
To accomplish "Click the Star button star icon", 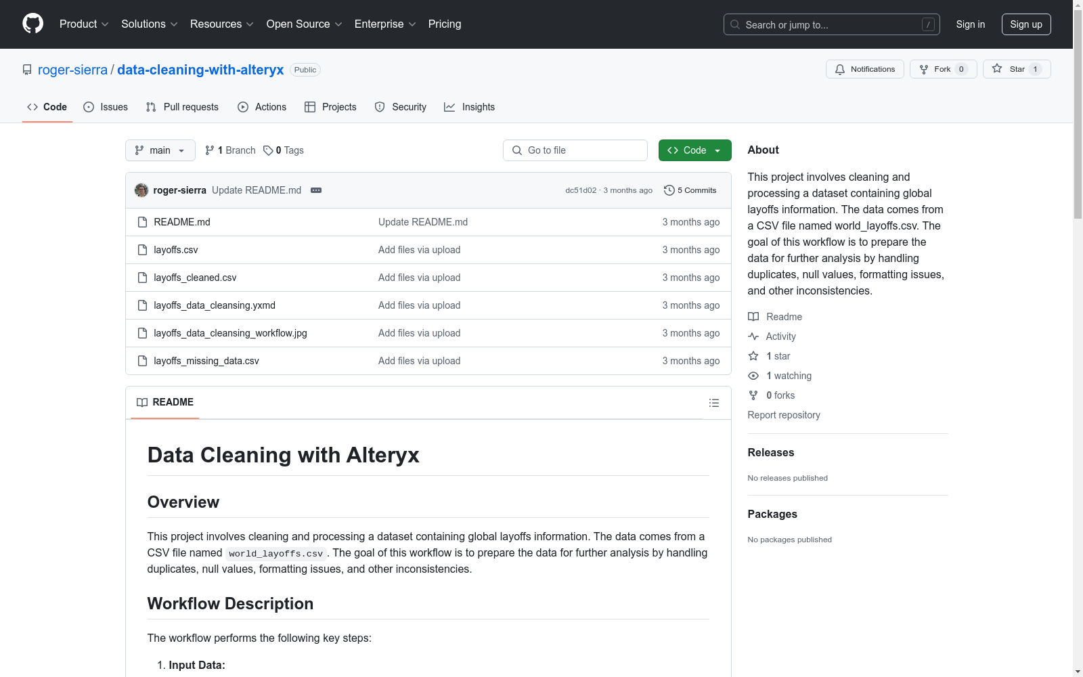I will (997, 68).
